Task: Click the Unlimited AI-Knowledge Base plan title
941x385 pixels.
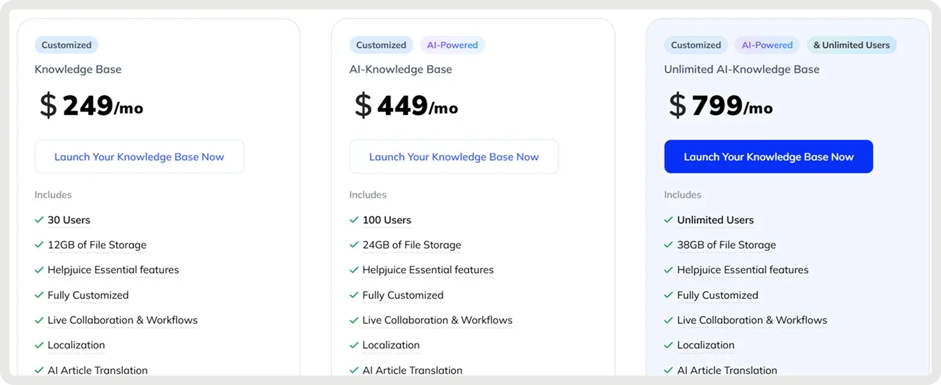Action: click(x=742, y=69)
